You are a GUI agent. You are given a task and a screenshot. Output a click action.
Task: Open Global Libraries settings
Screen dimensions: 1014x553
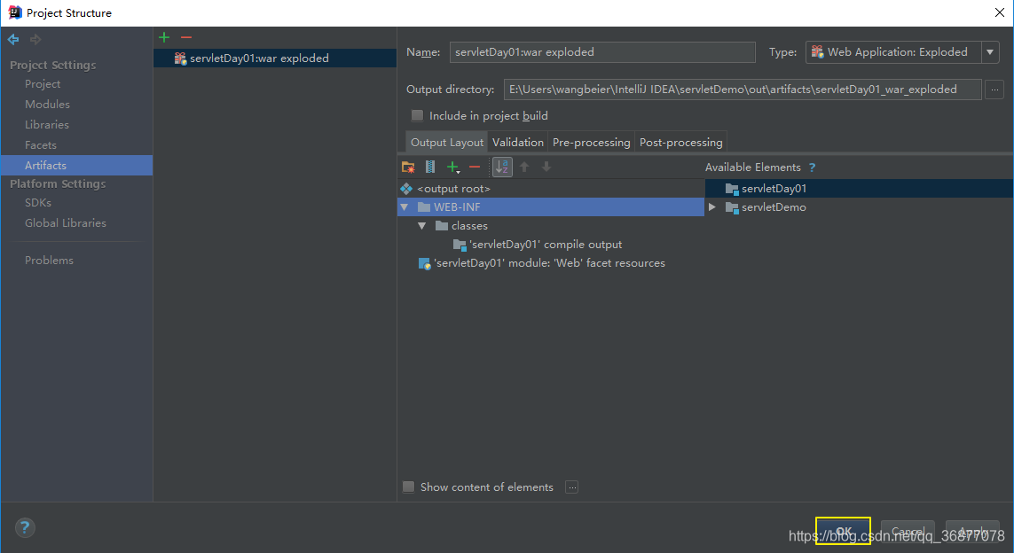(66, 222)
